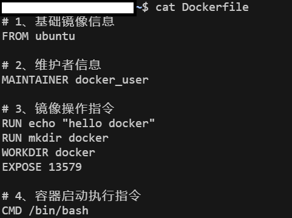292x218 pixels.
Task: Click the port number 13579
Action: coord(65,167)
